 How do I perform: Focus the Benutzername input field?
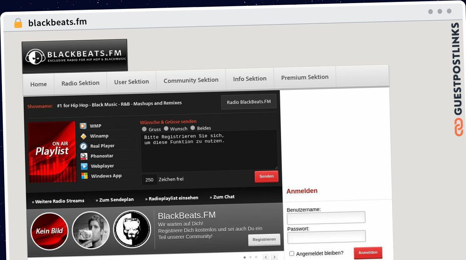pyautogui.click(x=326, y=217)
